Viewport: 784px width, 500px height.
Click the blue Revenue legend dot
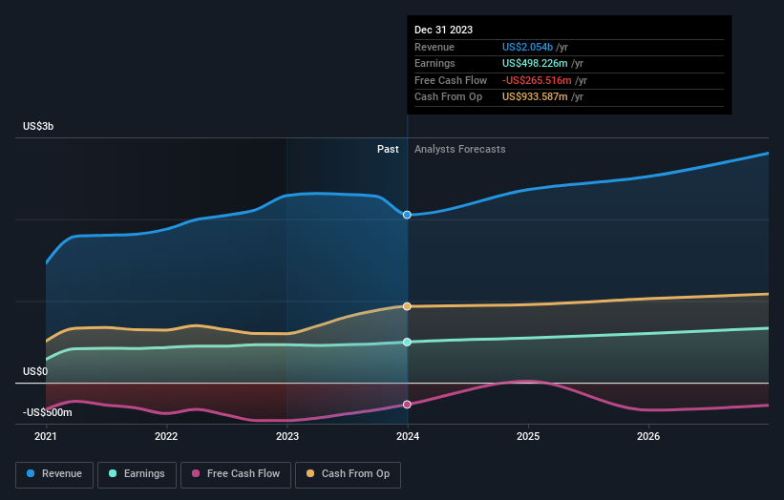(x=31, y=473)
